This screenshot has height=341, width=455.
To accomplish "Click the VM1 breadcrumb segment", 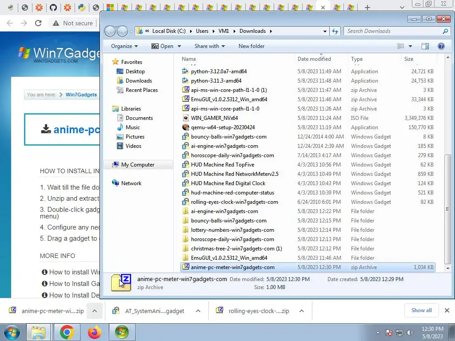I will click(x=224, y=31).
